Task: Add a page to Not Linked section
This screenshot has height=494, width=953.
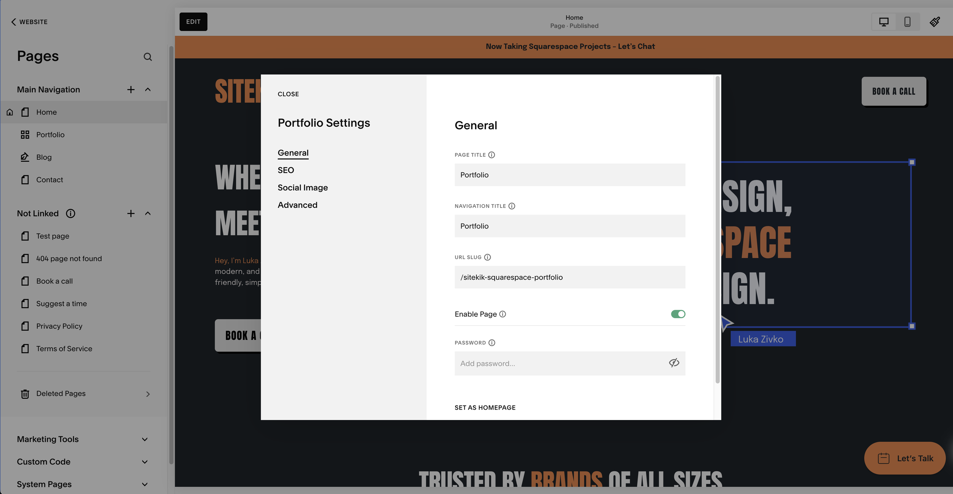Action: pos(131,214)
